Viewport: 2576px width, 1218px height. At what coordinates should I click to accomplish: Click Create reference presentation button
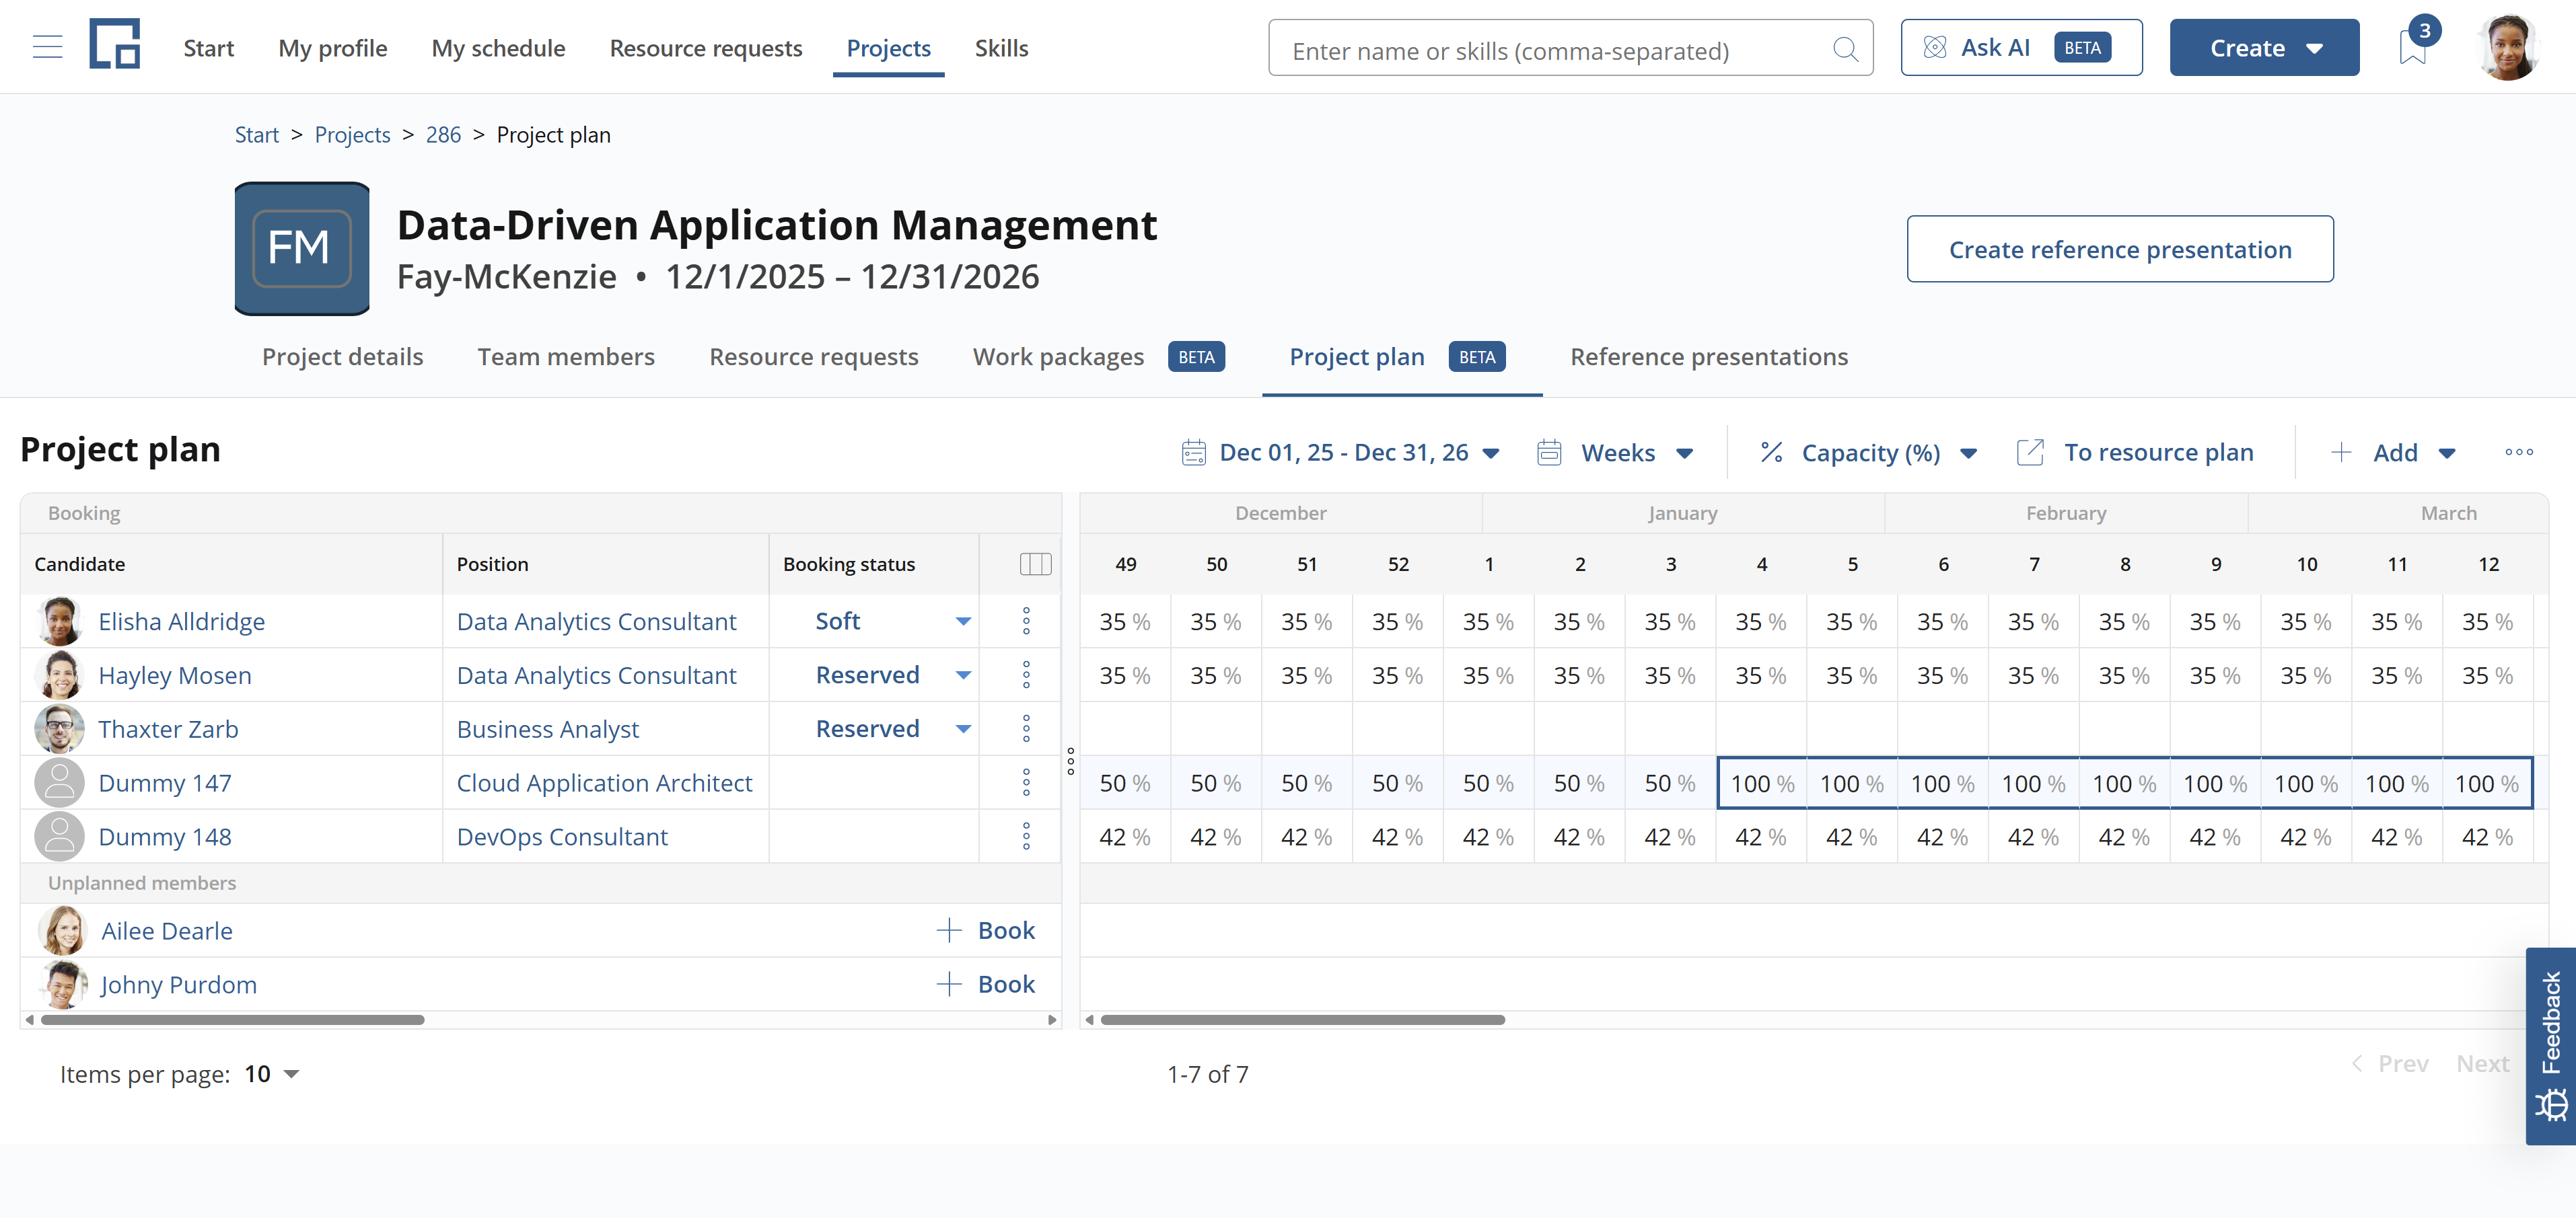(x=2120, y=249)
